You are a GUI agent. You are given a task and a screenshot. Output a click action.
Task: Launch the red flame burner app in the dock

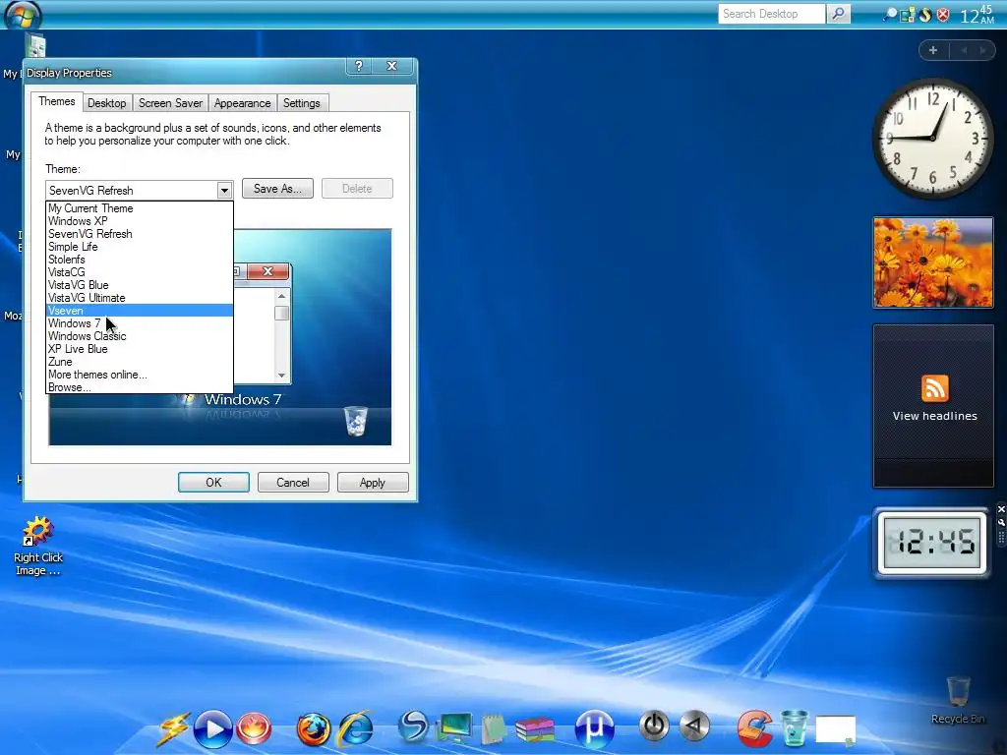[x=254, y=729]
